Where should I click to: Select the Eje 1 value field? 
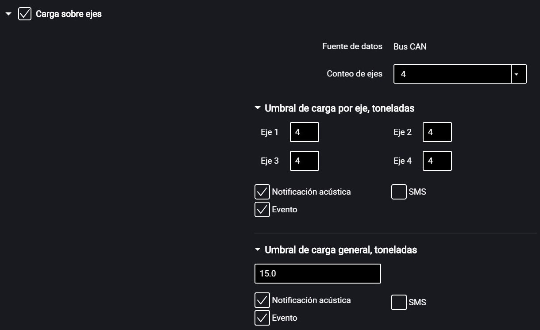tap(304, 132)
